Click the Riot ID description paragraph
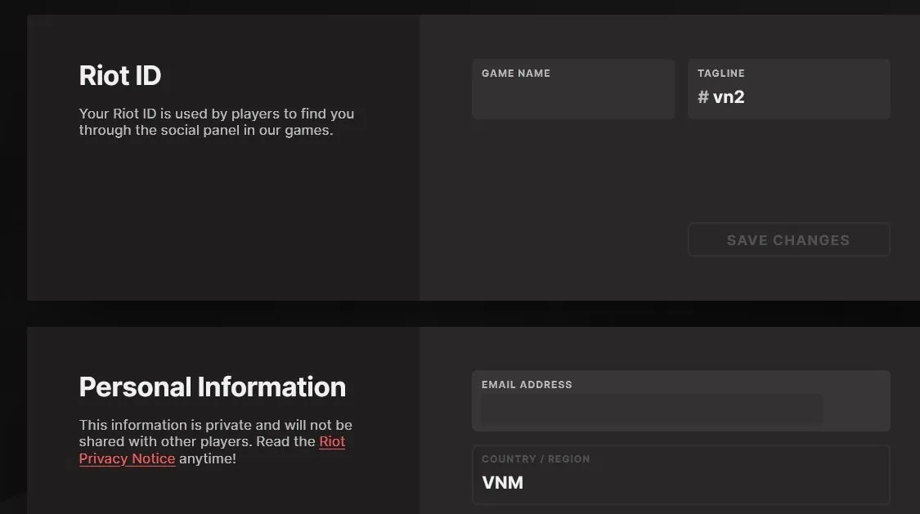Viewport: 920px width, 514px height. tap(217, 122)
